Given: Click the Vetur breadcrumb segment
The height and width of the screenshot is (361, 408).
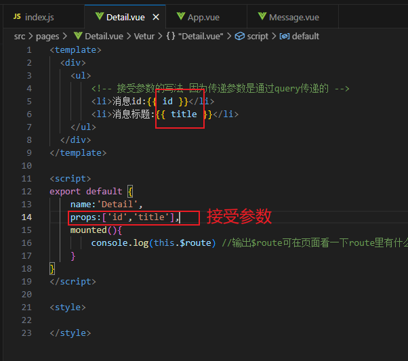Looking at the screenshot, I should (144, 36).
